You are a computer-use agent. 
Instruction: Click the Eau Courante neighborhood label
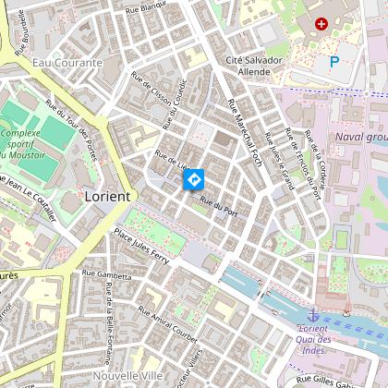[x=67, y=63]
